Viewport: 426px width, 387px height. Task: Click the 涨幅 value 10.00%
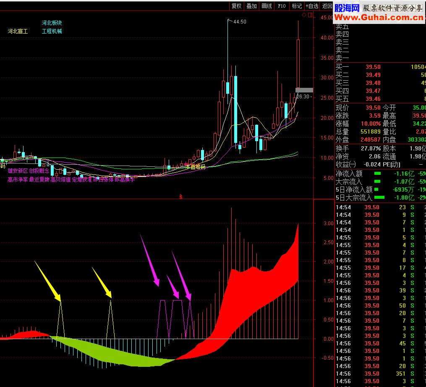(x=371, y=124)
